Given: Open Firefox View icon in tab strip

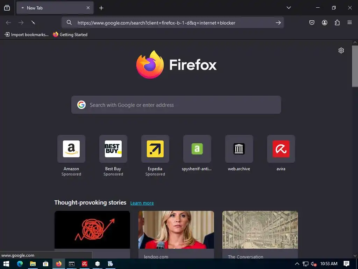Looking at the screenshot, I should coord(7,8).
